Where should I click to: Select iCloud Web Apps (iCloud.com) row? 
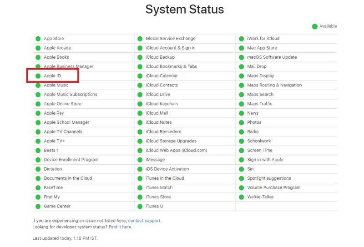coord(185,151)
